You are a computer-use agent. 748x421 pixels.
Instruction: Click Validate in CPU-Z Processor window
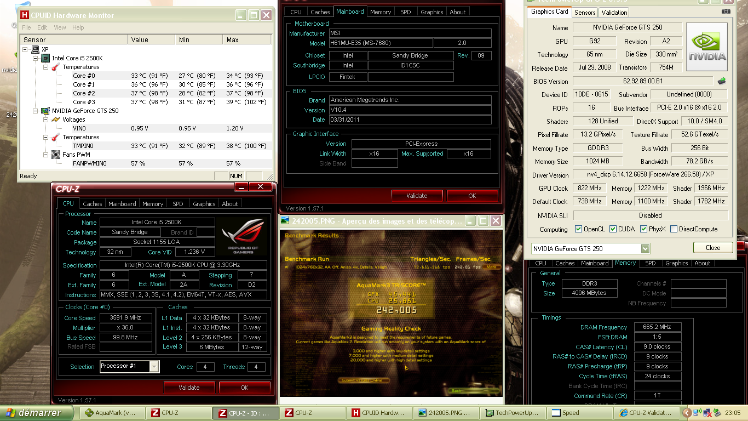(189, 388)
